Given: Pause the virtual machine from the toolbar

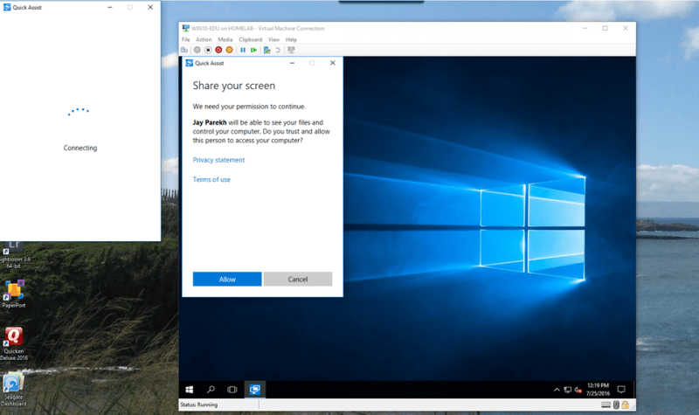Looking at the screenshot, I should [243, 50].
